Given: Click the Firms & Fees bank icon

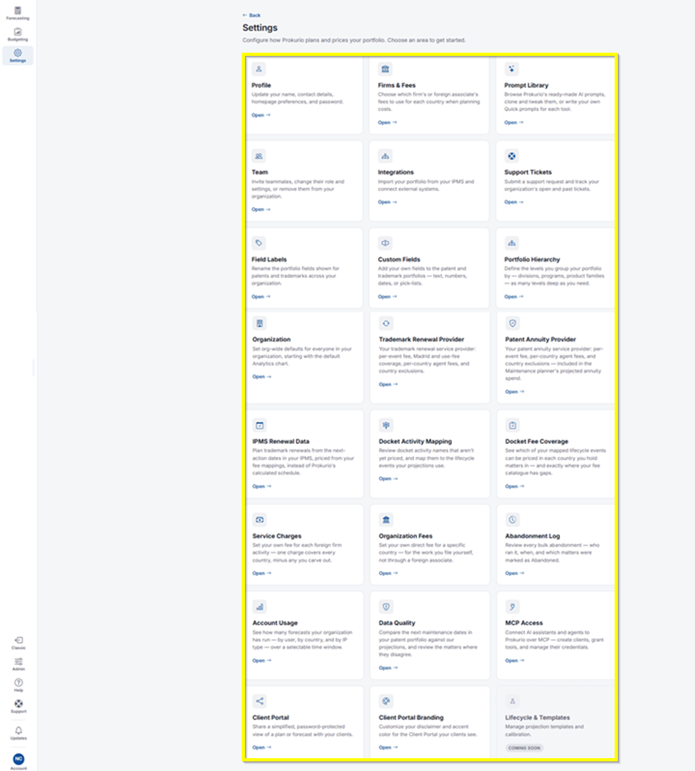Looking at the screenshot, I should (x=385, y=69).
